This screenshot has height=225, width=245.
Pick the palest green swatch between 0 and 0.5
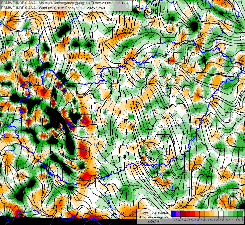226,214
